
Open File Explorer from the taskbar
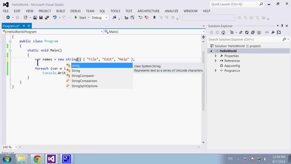[22, 159]
